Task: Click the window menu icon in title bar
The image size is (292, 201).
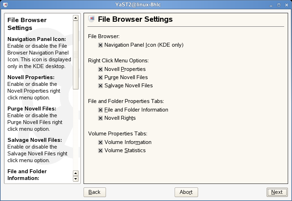Action: [6, 5]
